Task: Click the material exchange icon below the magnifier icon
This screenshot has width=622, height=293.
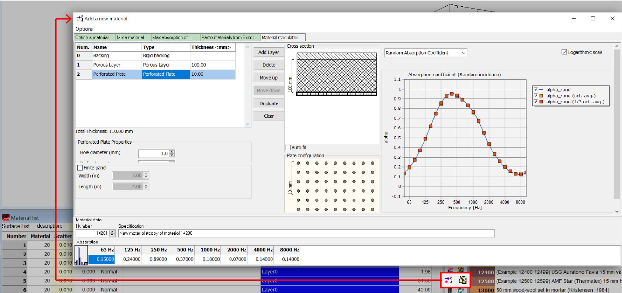Action: click(461, 291)
